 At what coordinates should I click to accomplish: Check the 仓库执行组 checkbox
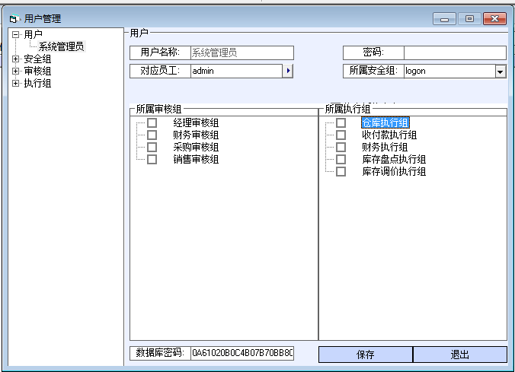point(341,122)
